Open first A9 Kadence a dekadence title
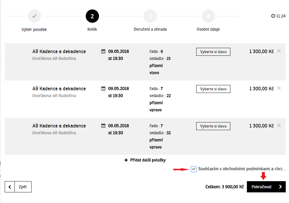The image size is (289, 203). [59, 51]
